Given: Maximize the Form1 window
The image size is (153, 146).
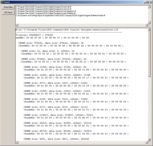Looking at the screenshot, I should click(148, 2).
